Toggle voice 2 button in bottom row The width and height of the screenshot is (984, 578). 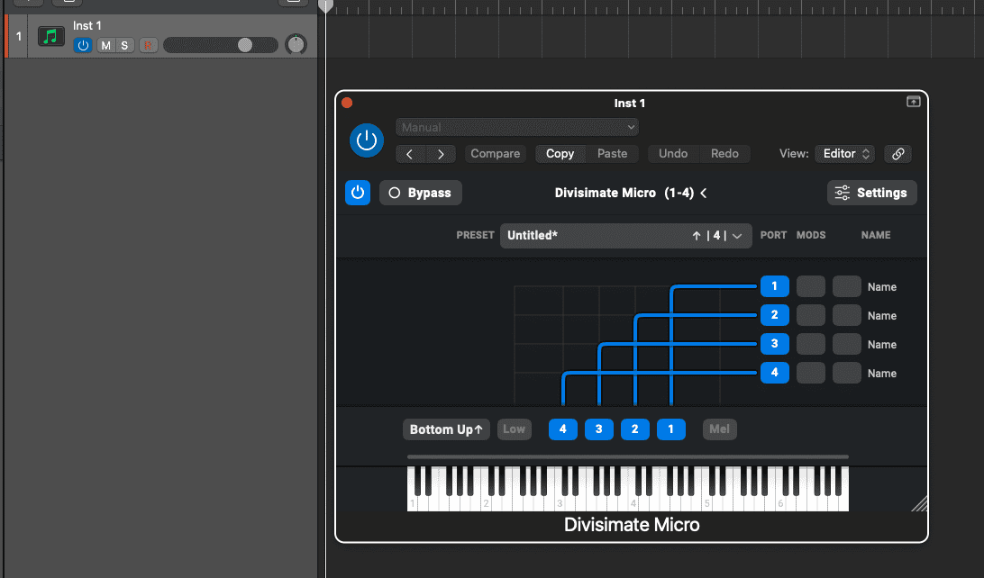[634, 429]
